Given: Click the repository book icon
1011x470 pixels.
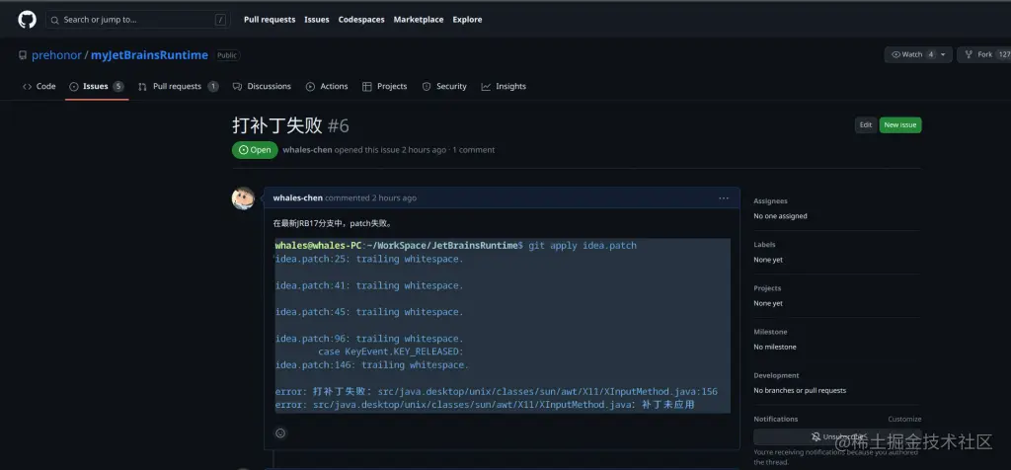Looking at the screenshot, I should point(24,55).
